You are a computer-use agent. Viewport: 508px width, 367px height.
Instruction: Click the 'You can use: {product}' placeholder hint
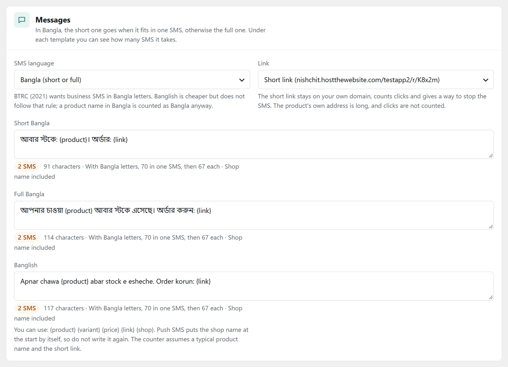point(131,339)
